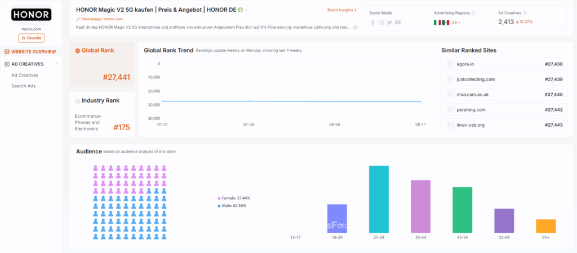Click the Italy flag icon
The image size is (577, 253).
tap(437, 23)
